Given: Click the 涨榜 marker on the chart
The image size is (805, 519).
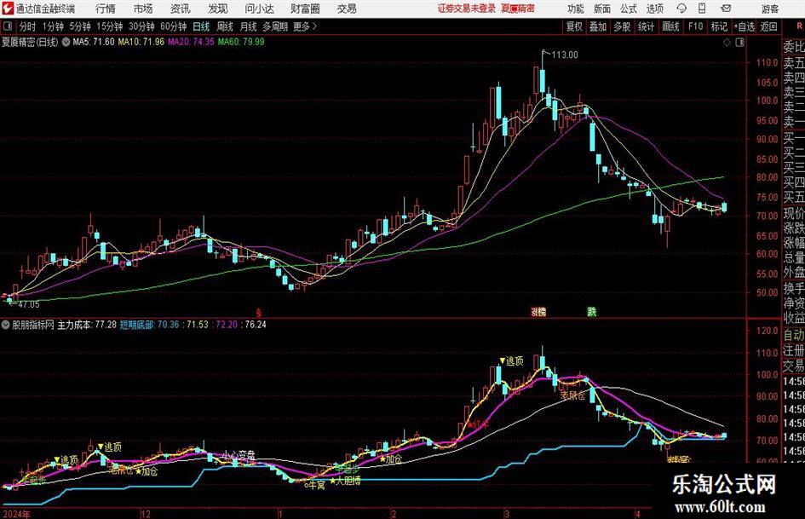Looking at the screenshot, I should (538, 311).
